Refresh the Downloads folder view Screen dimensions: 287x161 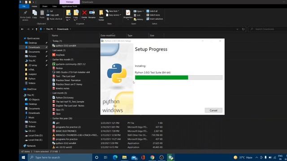click(243, 29)
